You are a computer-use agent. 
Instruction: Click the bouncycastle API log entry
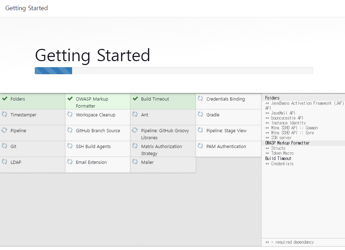[284, 118]
